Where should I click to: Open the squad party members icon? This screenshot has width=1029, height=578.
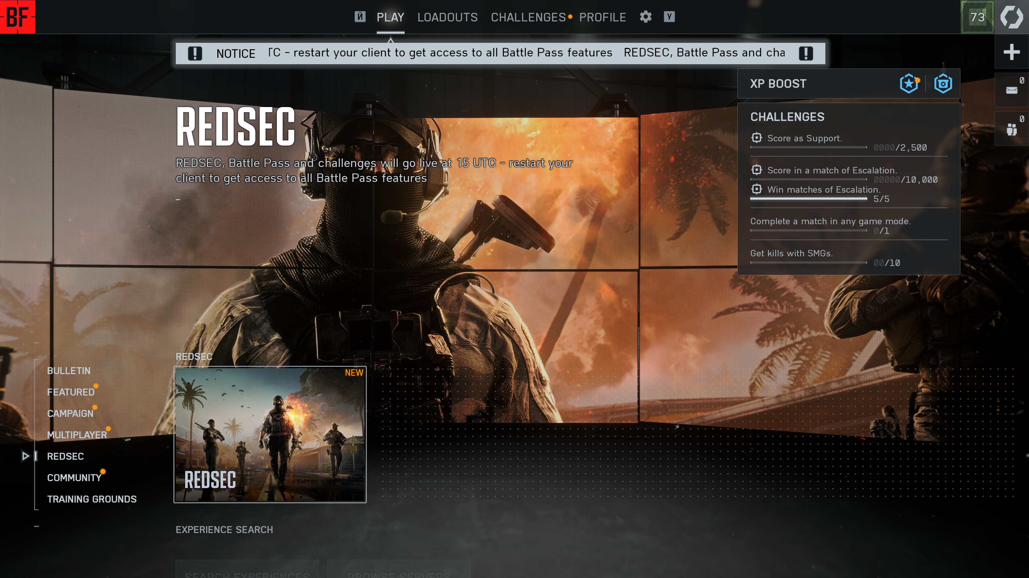(x=1011, y=129)
